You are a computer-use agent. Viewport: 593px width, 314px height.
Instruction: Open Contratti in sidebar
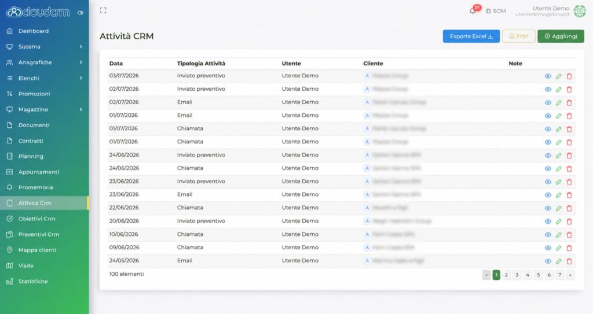(44, 141)
